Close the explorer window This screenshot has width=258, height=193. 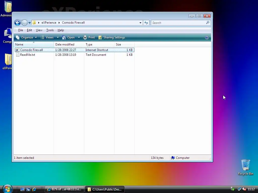coord(207,16)
